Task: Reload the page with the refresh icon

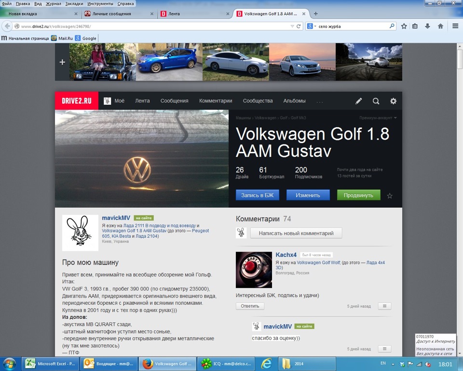Action: pos(299,27)
